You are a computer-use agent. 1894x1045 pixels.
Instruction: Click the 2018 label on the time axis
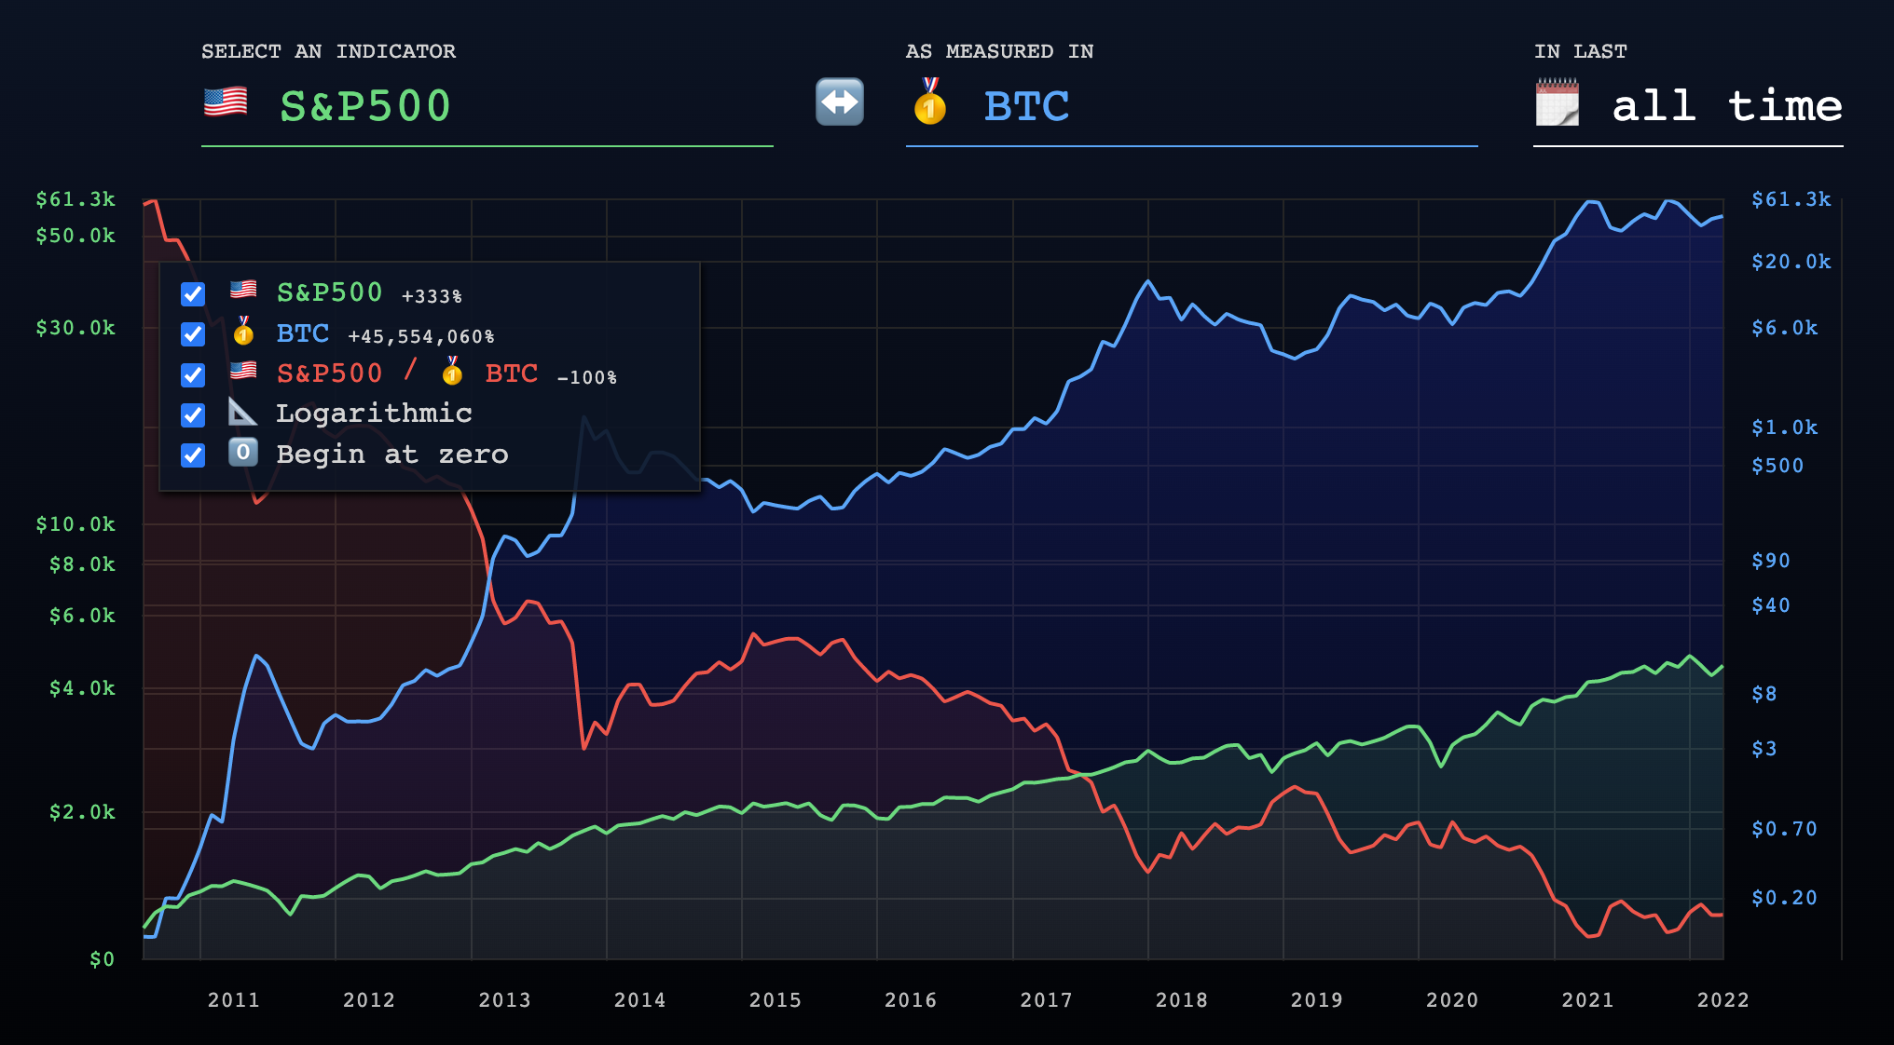(1181, 1000)
